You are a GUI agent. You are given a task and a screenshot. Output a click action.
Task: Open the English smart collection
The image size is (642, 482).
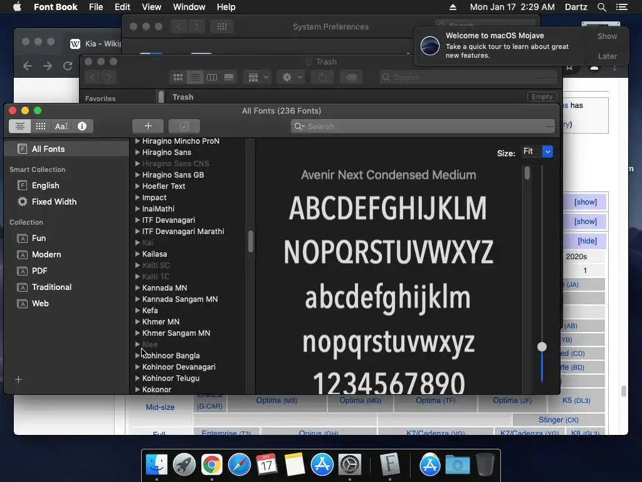[45, 185]
